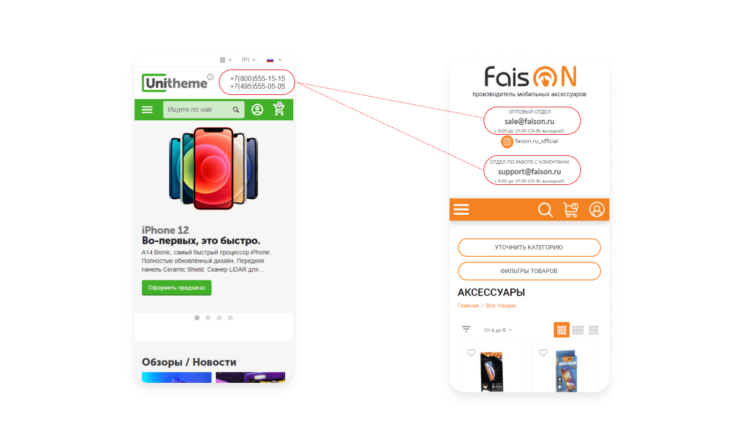Viewport: 744px width, 430px height.
Task: Expand the currency (₽) dropdown
Action: tap(248, 60)
